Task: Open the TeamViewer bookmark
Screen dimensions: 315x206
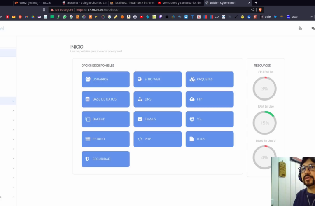Action: tap(186, 16)
